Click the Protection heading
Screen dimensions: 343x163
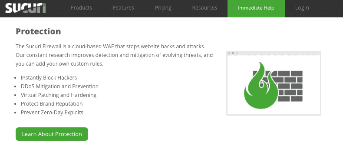[x=38, y=31]
